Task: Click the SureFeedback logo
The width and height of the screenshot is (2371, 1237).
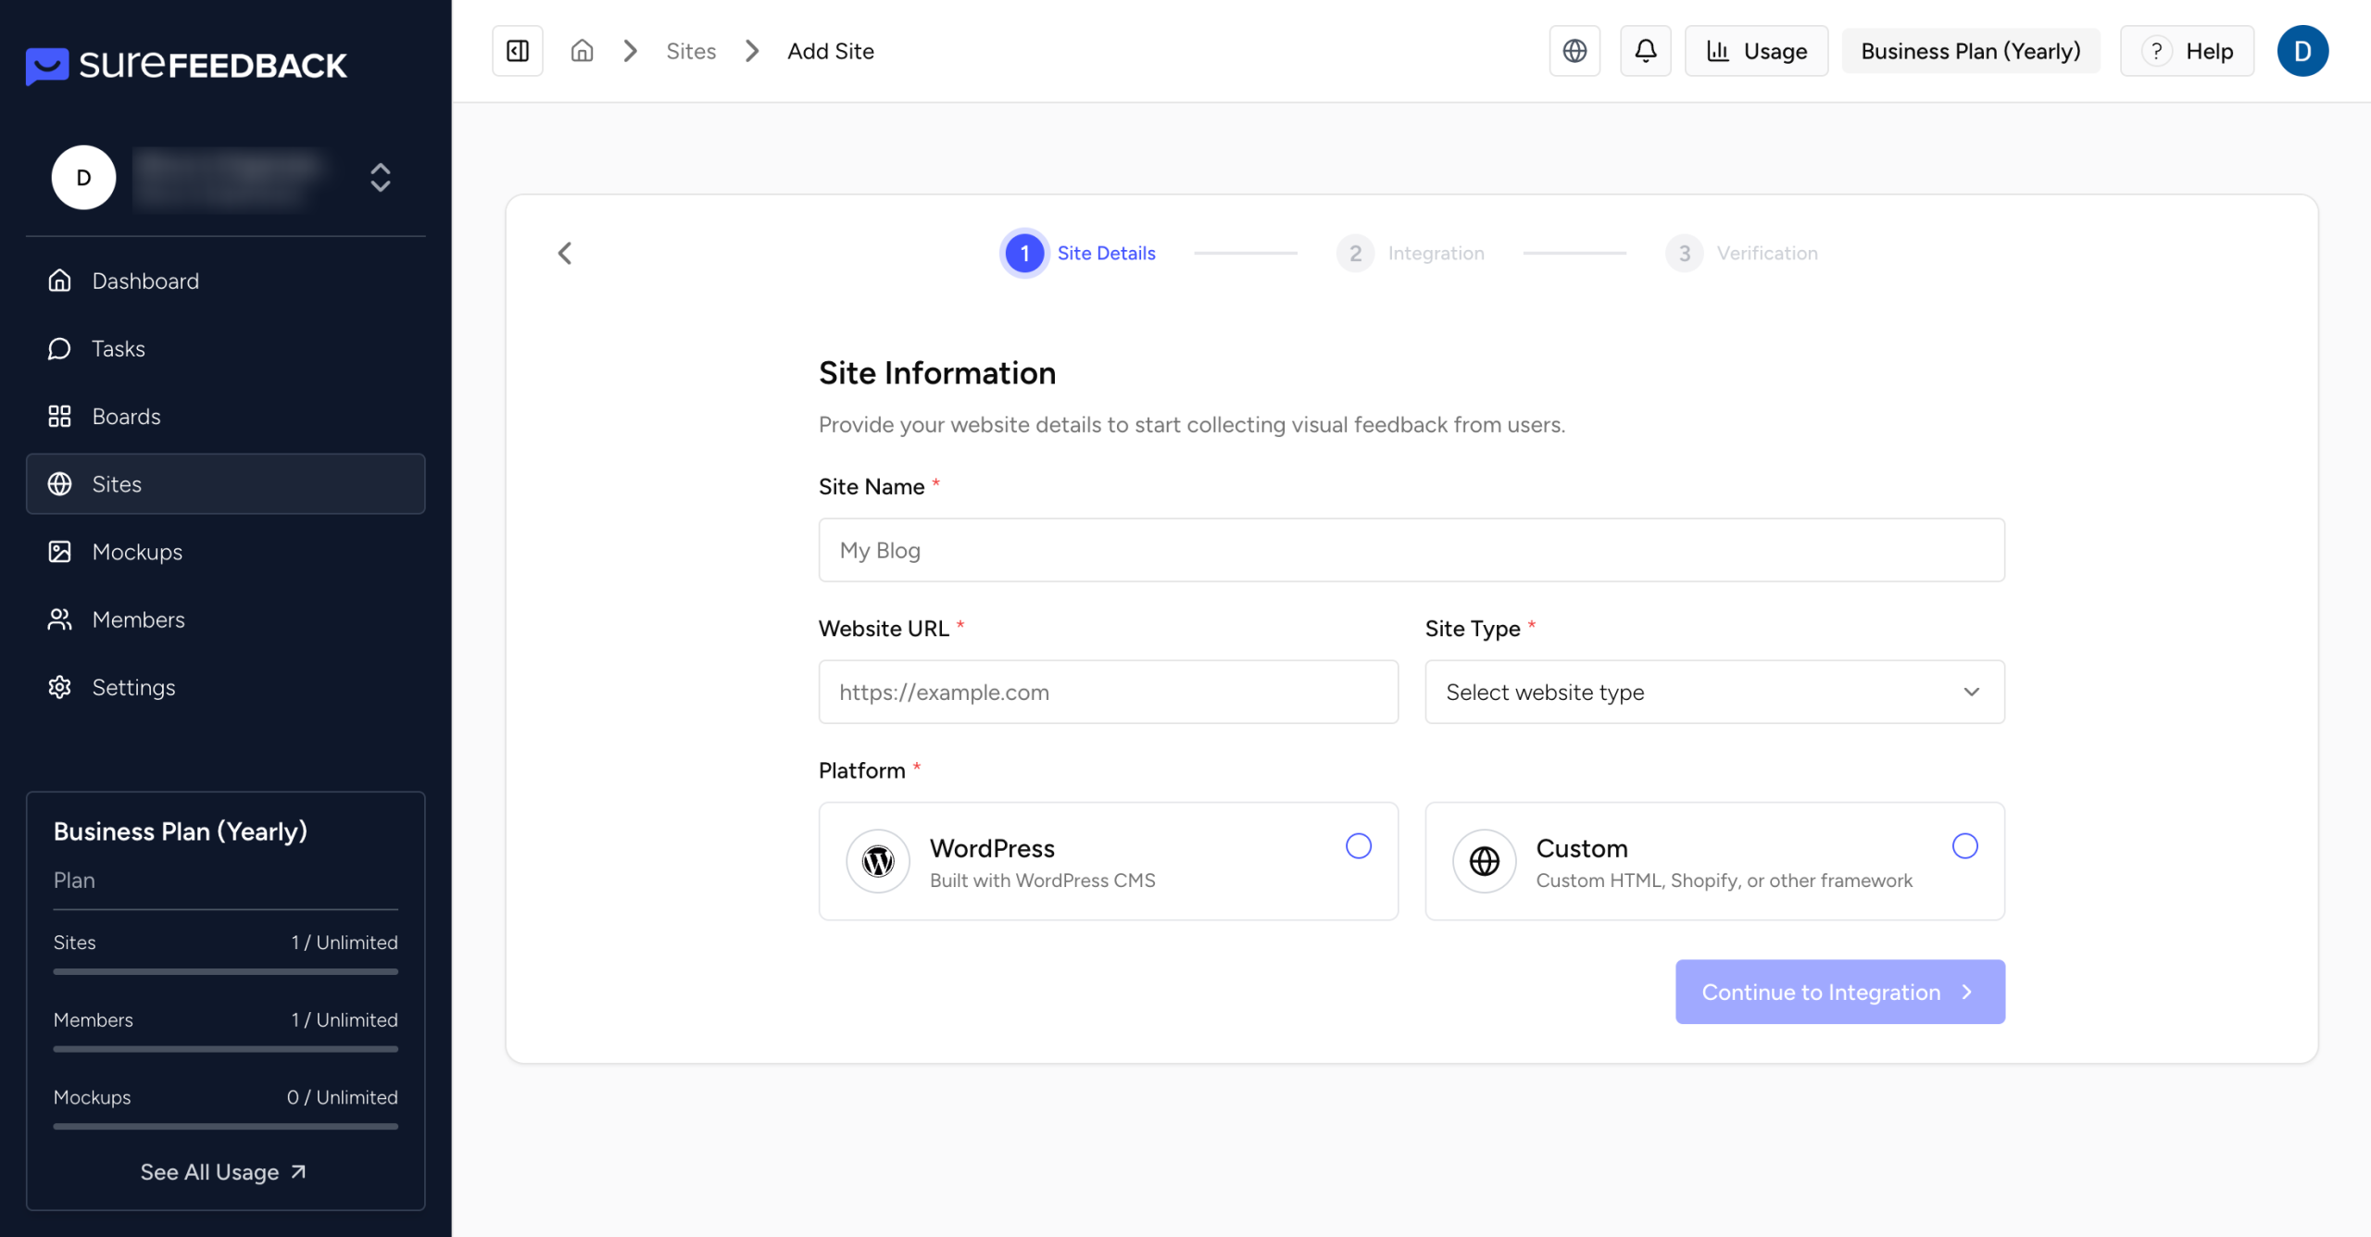Action: click(186, 65)
